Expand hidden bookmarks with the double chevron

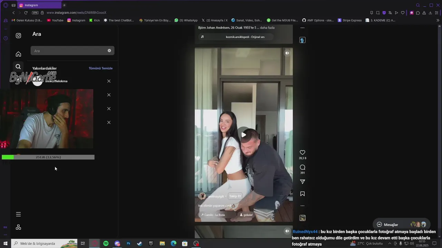[438, 20]
